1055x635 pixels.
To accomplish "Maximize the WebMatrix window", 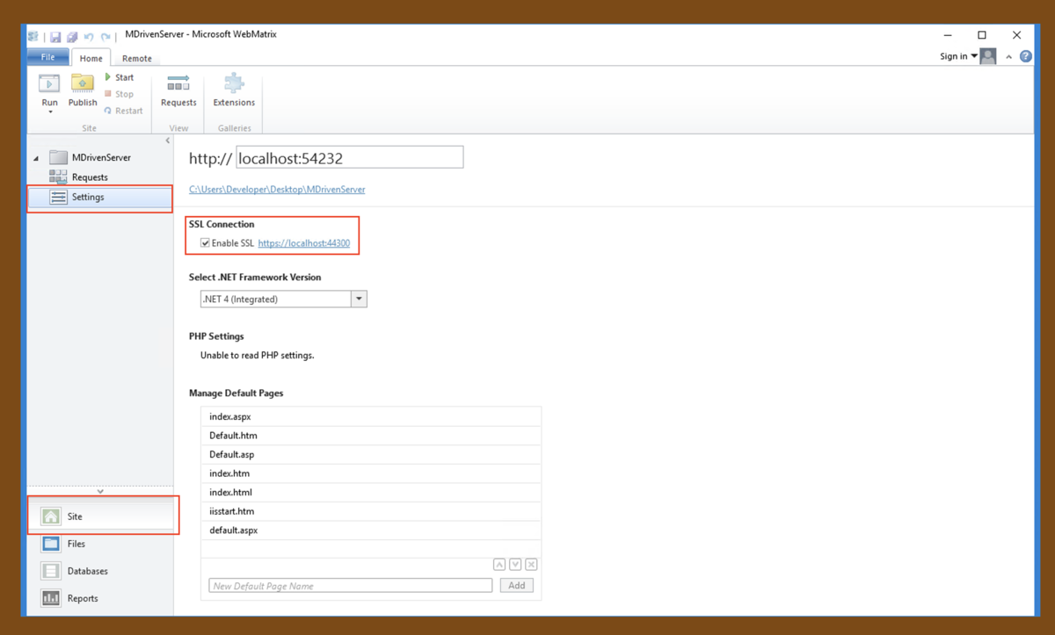I will point(982,35).
